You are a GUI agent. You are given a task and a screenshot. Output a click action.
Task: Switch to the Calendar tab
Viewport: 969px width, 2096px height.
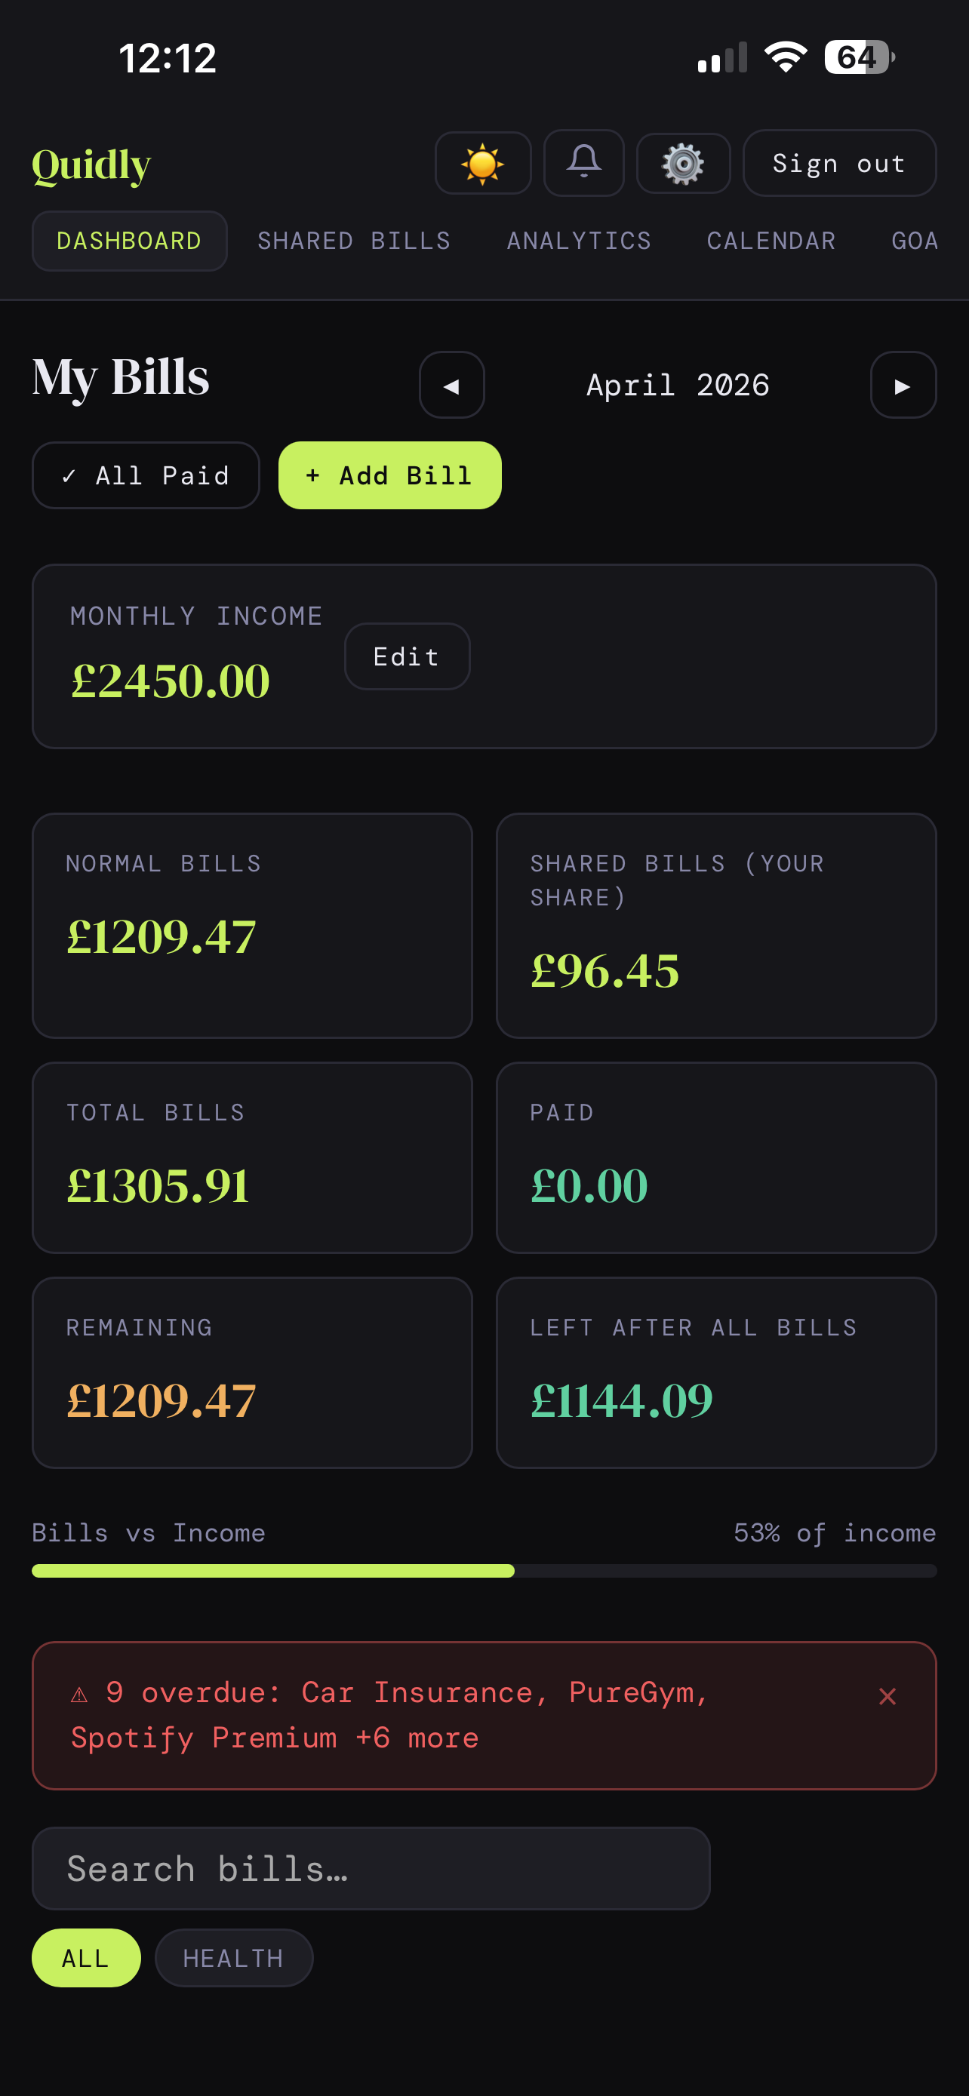coord(771,241)
